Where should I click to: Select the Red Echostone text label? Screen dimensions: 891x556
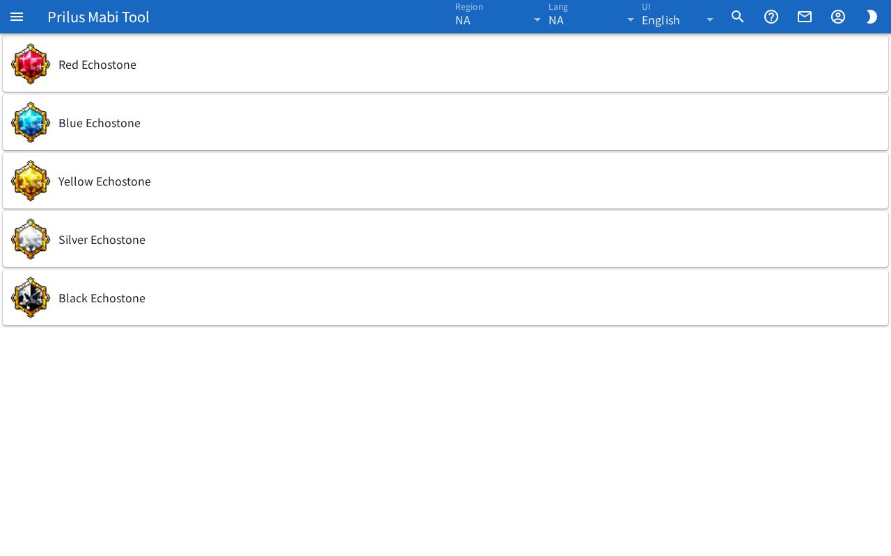[x=97, y=65]
